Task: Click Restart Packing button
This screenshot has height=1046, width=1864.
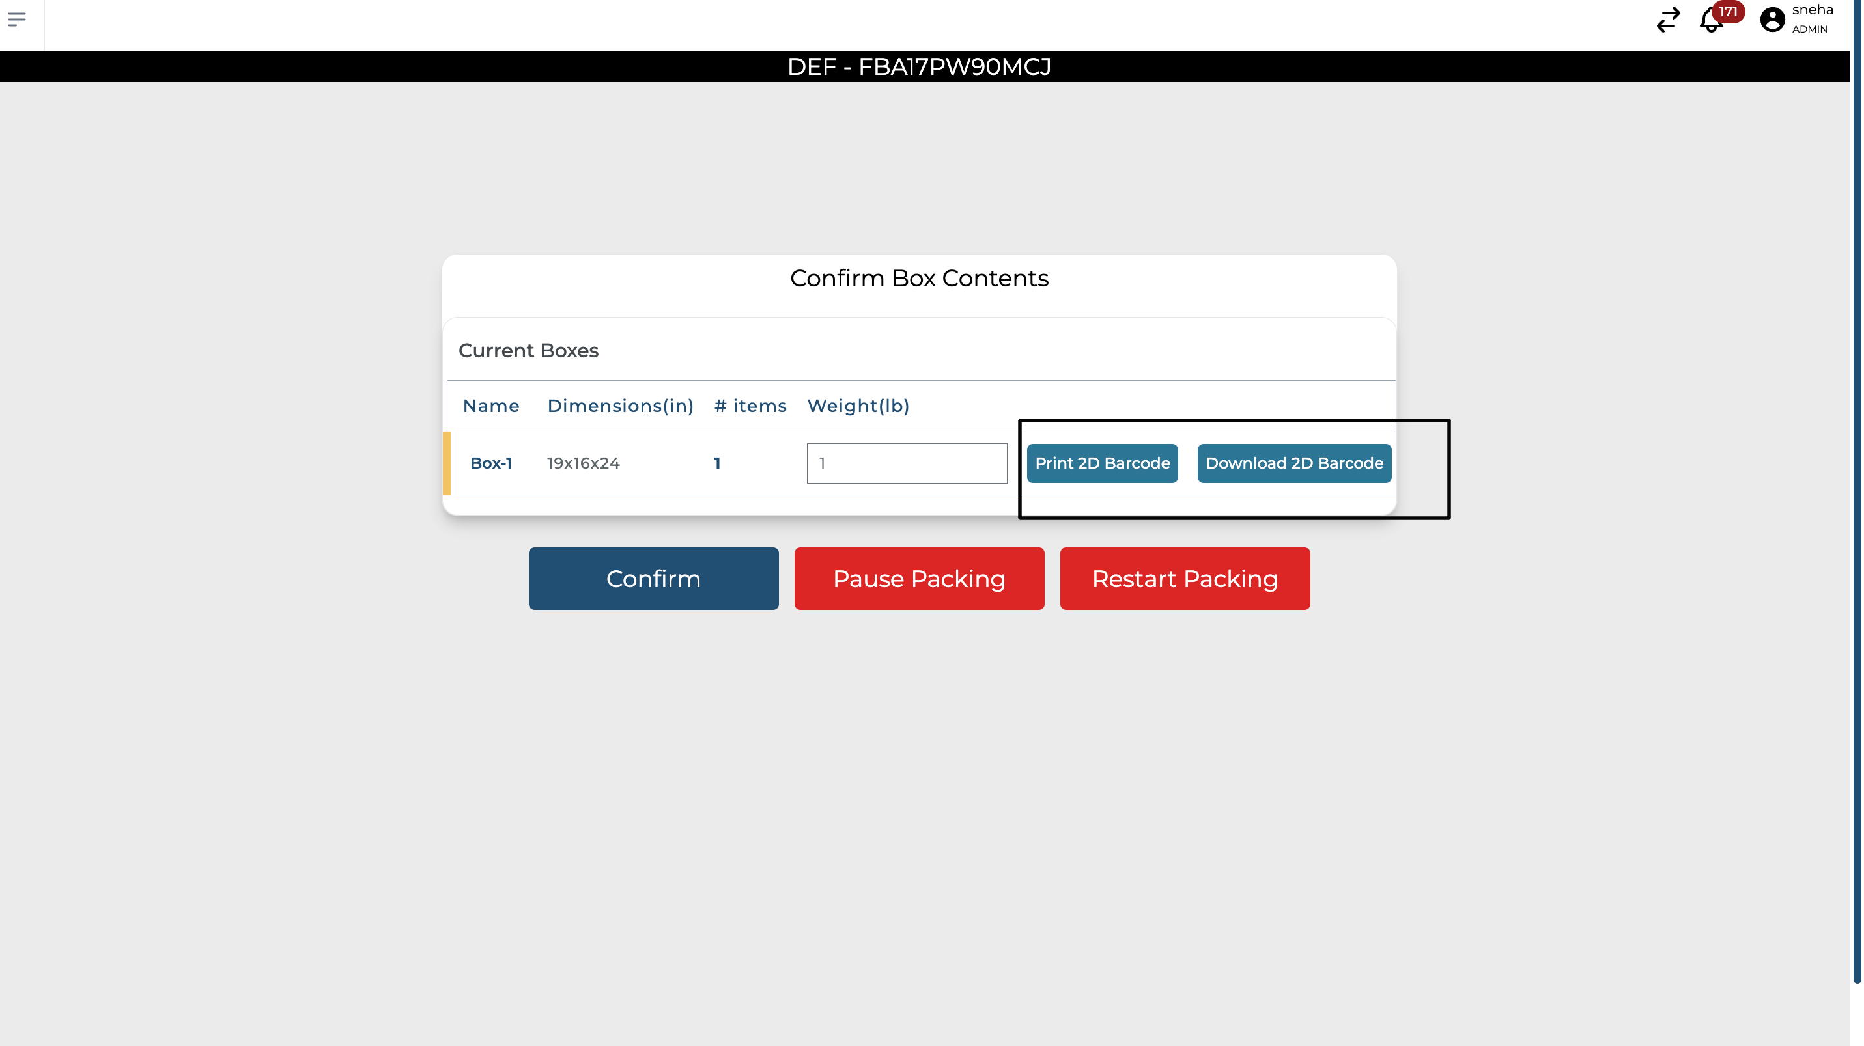Action: click(x=1185, y=579)
